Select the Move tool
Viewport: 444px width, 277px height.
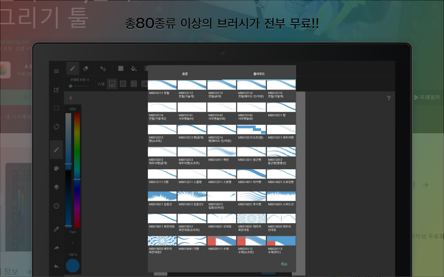[103, 69]
